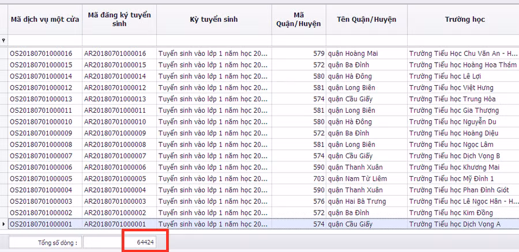Select the 'quận Nam Từ Liêm' cell
The width and height of the screenshot is (519, 252).
366,178
